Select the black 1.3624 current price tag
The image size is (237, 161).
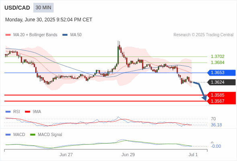[221, 82]
